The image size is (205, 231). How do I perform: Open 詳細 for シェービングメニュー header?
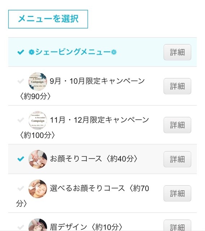177,52
